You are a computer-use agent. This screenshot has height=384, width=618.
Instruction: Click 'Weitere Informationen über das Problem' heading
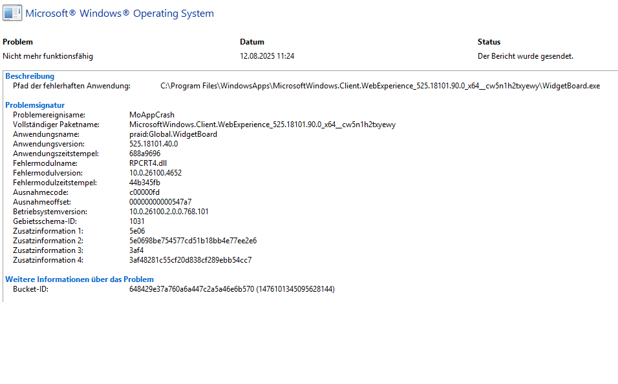click(80, 279)
